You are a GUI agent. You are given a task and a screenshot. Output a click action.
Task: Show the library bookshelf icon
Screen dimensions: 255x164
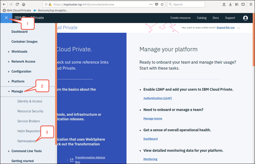[x=237, y=4]
